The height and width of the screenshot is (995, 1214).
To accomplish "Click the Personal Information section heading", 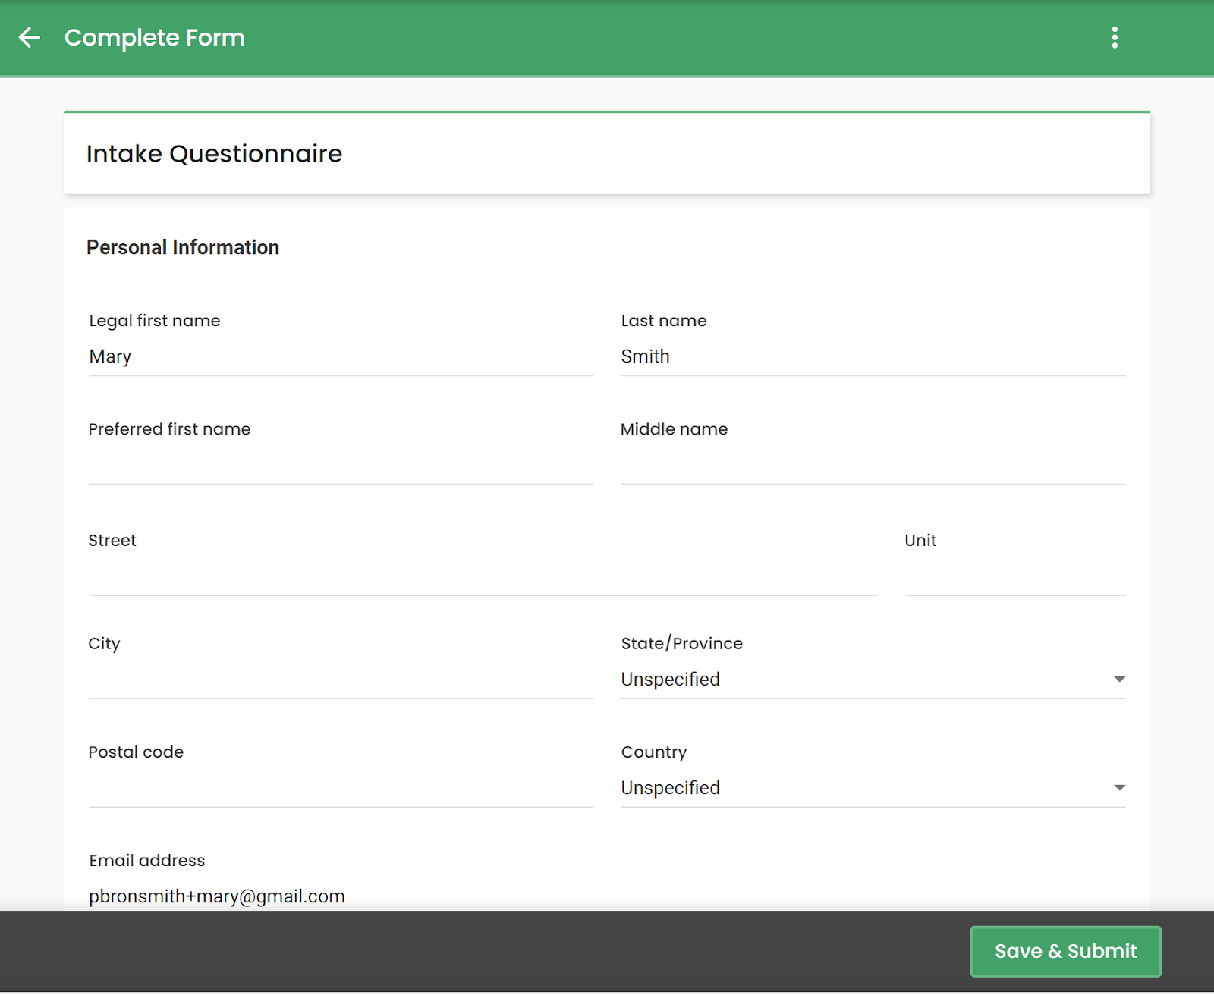I will [183, 247].
